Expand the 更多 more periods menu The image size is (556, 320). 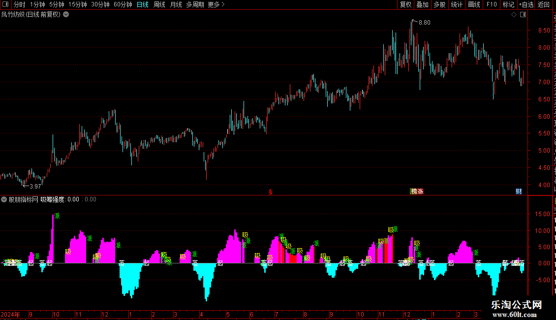(x=216, y=4)
